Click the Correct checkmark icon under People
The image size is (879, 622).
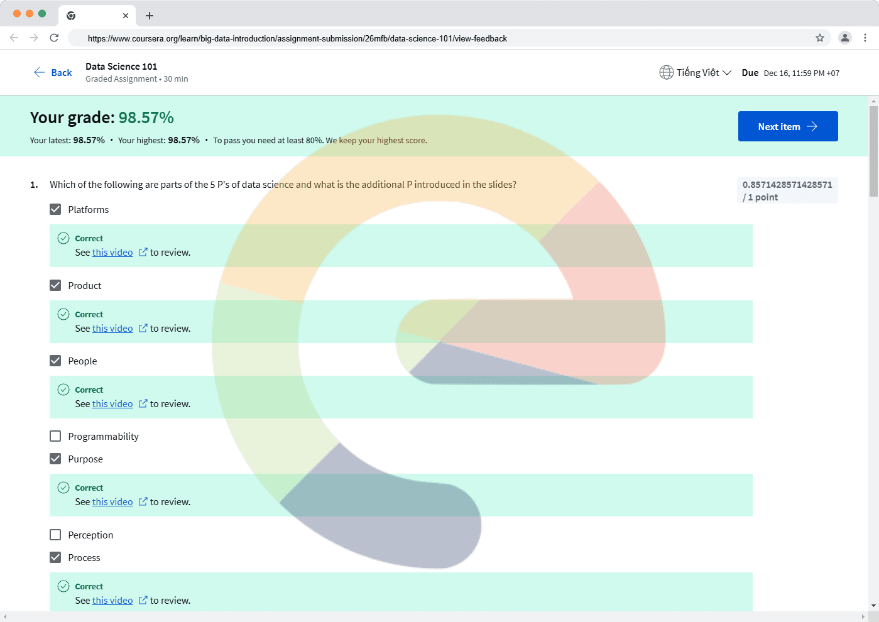point(63,390)
